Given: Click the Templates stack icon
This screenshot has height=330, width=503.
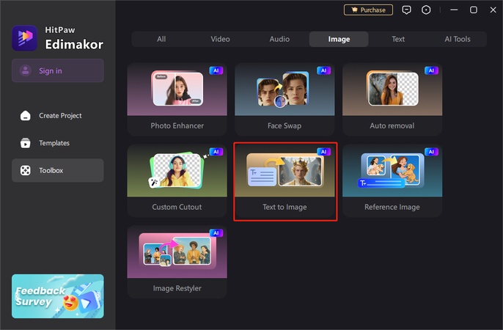Looking at the screenshot, I should coord(26,143).
